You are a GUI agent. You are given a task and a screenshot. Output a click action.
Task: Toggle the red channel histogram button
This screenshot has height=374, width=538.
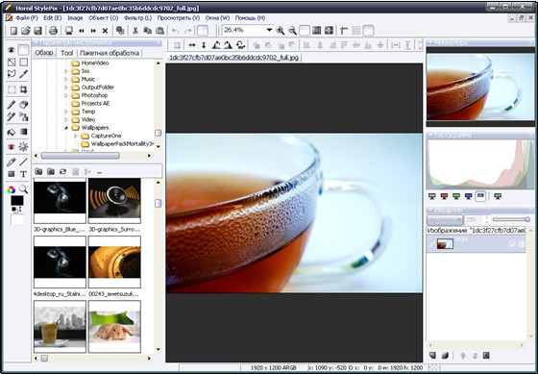tap(444, 196)
